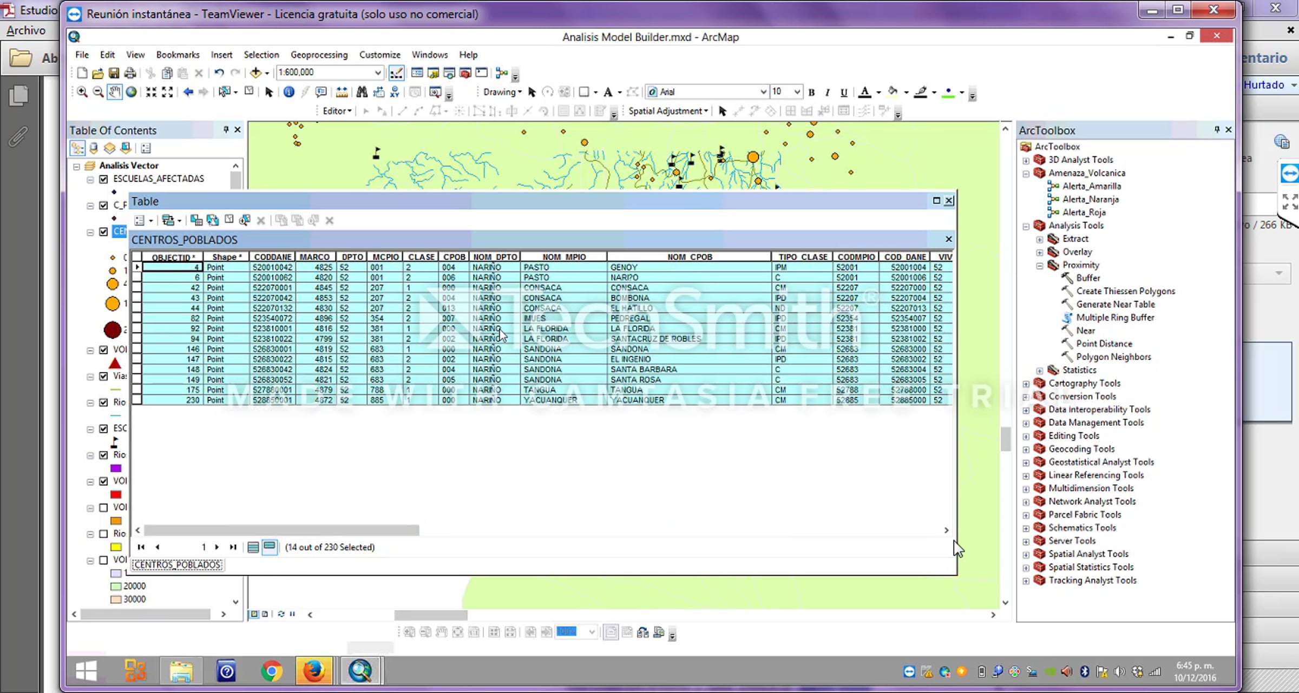Click the NOM_CPOB column header
The height and width of the screenshot is (693, 1299).
tap(689, 257)
